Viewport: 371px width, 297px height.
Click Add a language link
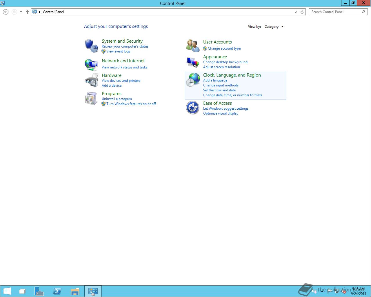point(215,80)
